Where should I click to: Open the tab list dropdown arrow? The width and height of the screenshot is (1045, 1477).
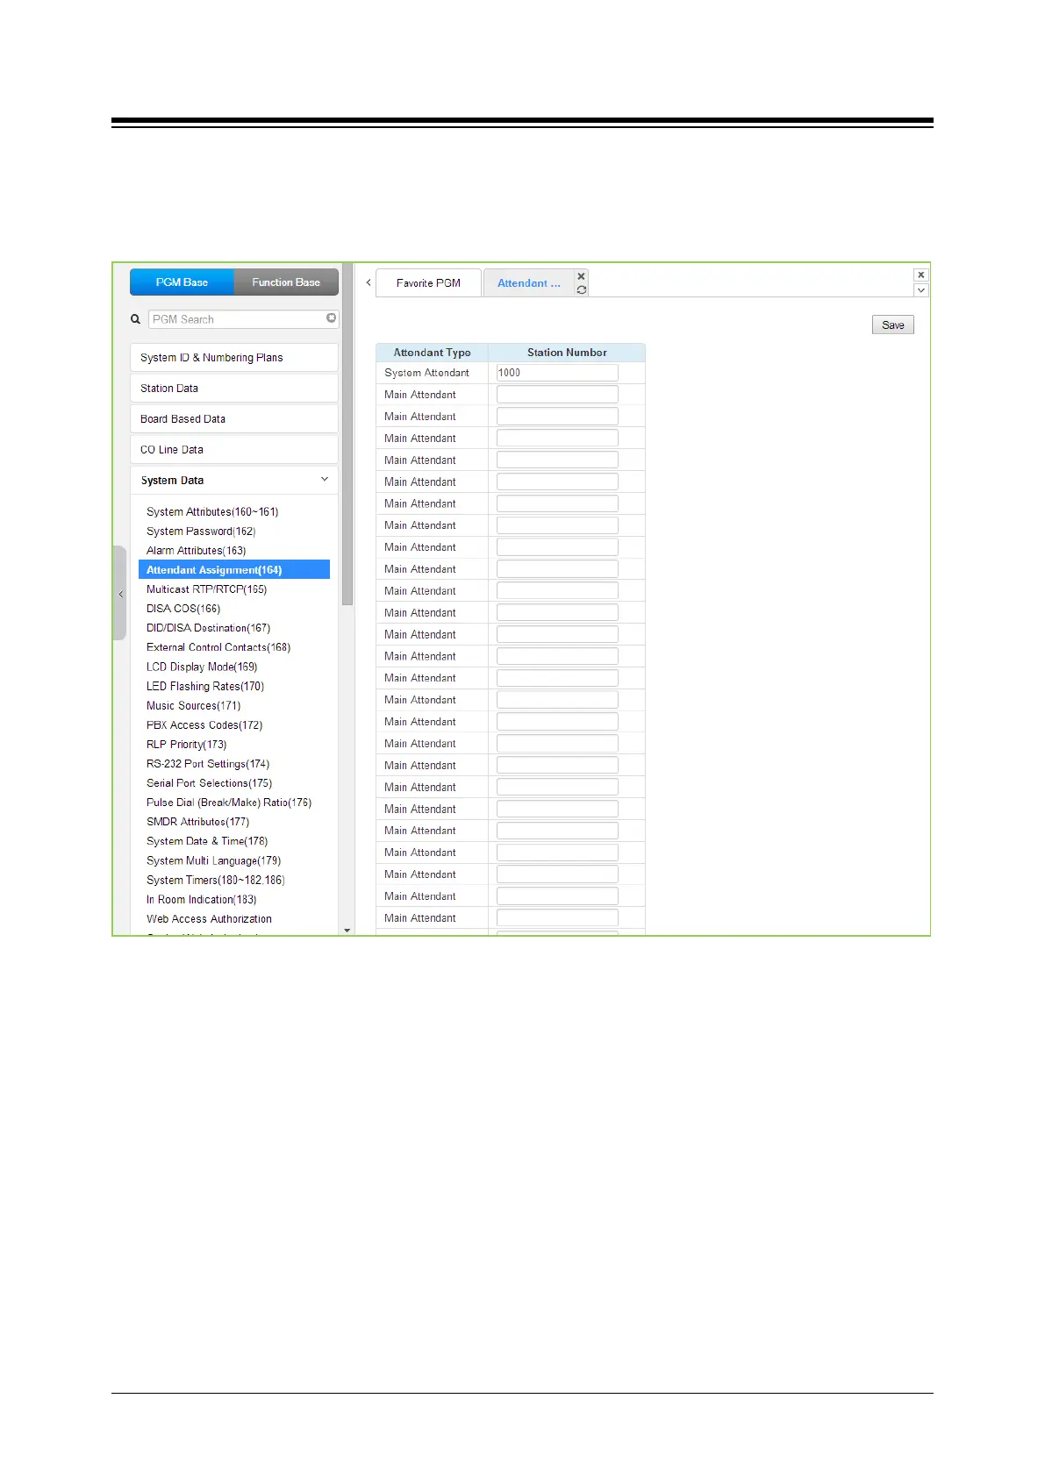[921, 290]
